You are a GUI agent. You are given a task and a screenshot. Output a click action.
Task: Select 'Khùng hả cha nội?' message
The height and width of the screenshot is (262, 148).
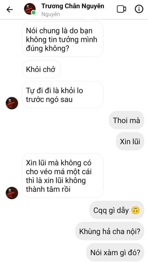(x=110, y=231)
